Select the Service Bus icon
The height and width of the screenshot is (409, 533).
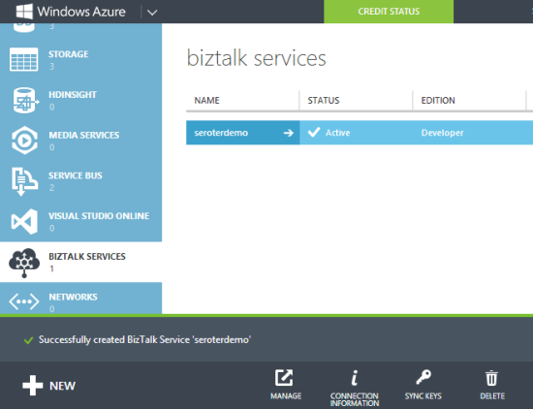pyautogui.click(x=24, y=181)
